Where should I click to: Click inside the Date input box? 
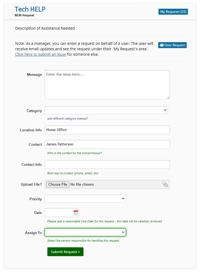[59, 213]
